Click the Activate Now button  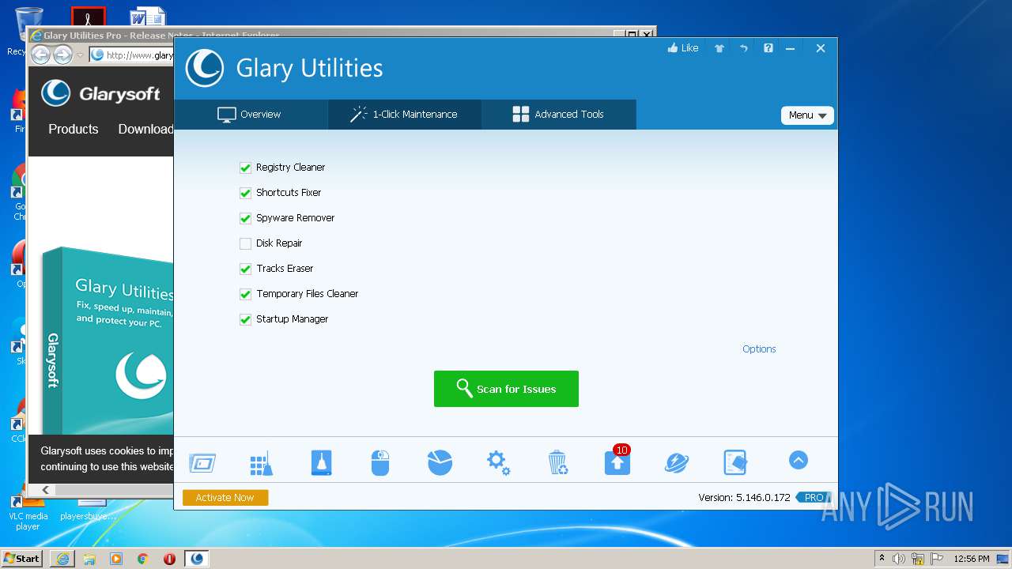click(x=225, y=498)
